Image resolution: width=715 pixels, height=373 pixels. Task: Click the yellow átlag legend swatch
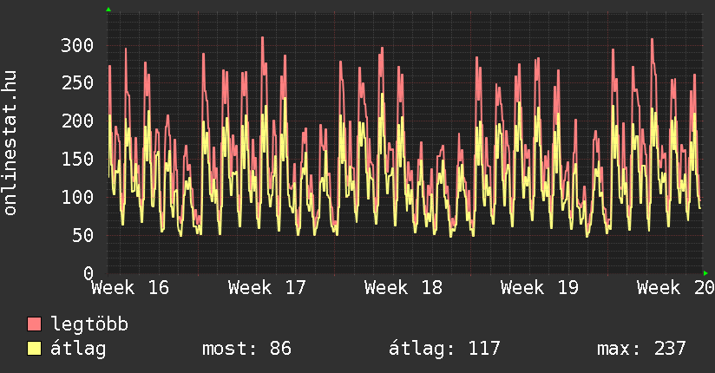[x=34, y=348]
